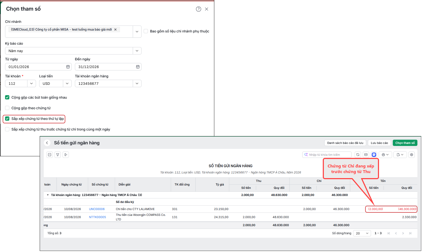This screenshot has height=252, width=423.
Task: Click the refresh icon next to the search box
Action: (x=358, y=155)
